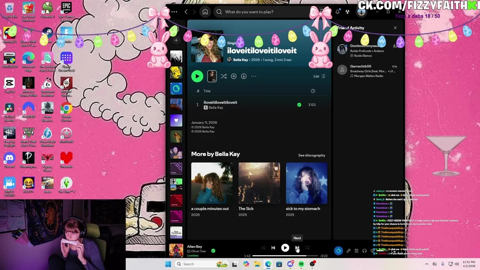Open the List view options dropdown

(319, 76)
